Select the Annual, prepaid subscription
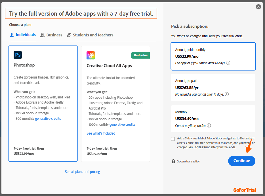This screenshot has height=196, width=265. tap(213, 87)
